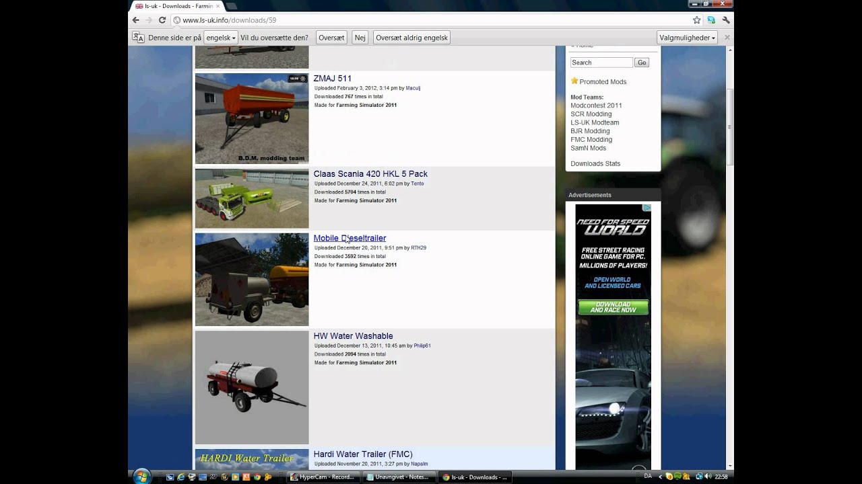This screenshot has height=484, width=862.
Task: Open uploader Tento profile link
Action: point(418,184)
